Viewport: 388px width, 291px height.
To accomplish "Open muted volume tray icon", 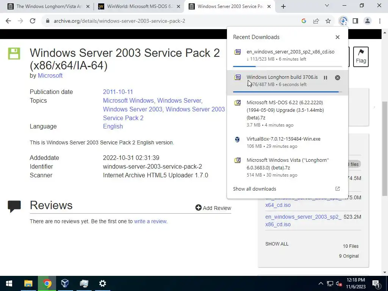I will (339, 283).
